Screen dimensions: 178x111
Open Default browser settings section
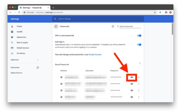click(23, 48)
